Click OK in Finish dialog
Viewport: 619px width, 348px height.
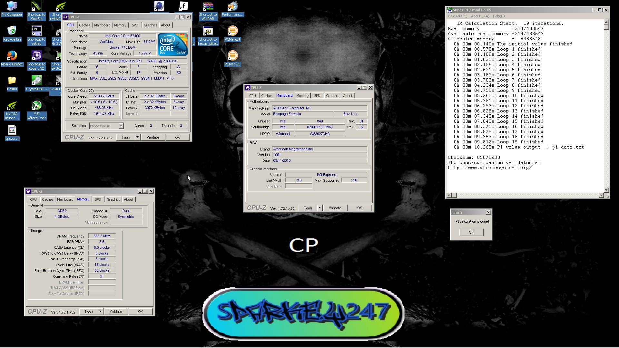coord(471,232)
